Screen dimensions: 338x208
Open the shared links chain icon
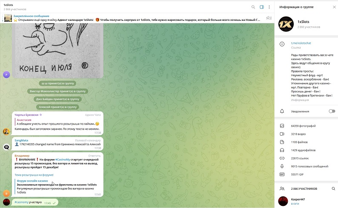point(282,158)
